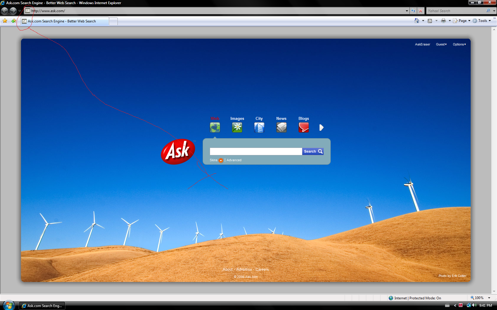Open the Guest dropdown menu

[x=441, y=44]
